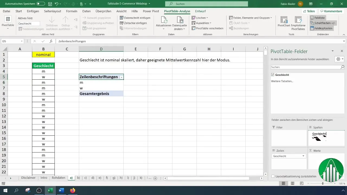
Task: Close the PivotTable-Felder pane
Action: pos(342,51)
